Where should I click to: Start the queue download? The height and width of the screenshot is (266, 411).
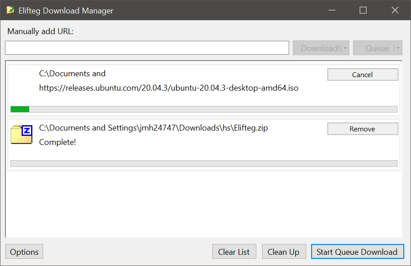357,252
